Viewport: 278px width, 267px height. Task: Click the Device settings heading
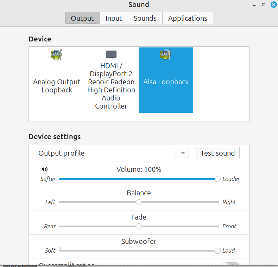pyautogui.click(x=55, y=137)
